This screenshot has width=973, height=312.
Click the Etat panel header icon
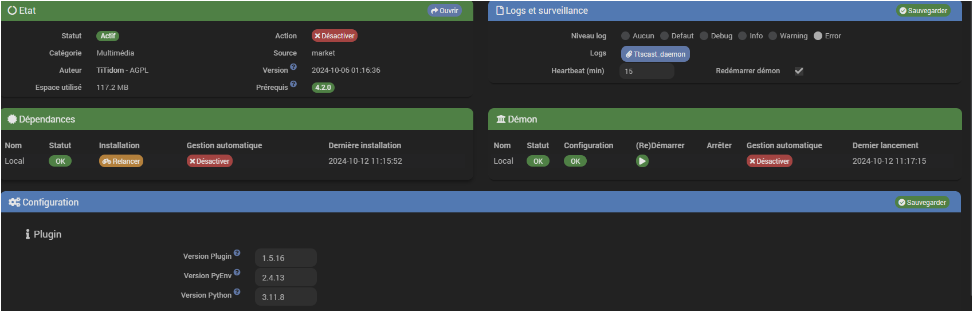[12, 11]
